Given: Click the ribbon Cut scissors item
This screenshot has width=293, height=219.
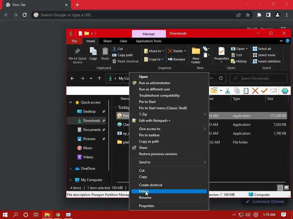Looking at the screenshot, I should [x=118, y=49].
